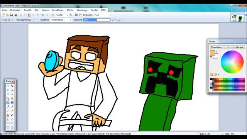This screenshot has width=247, height=139.
Task: Click the Redo arrow icon
Action: click(47, 15)
